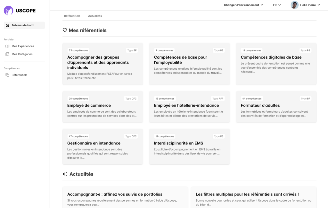Screen dimensions: 328x208
Task: Select the Formateur d'adultes référentiel
Action: [276, 107]
